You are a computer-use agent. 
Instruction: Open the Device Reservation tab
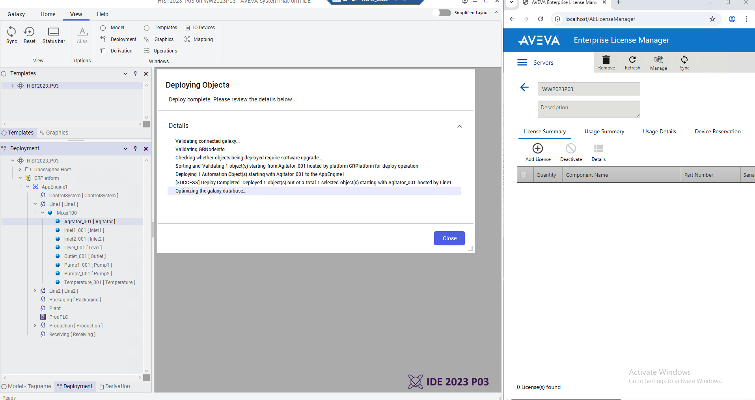(x=718, y=132)
